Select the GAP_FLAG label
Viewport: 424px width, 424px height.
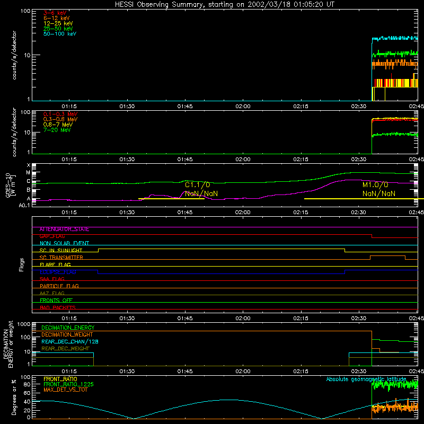pos(52,236)
